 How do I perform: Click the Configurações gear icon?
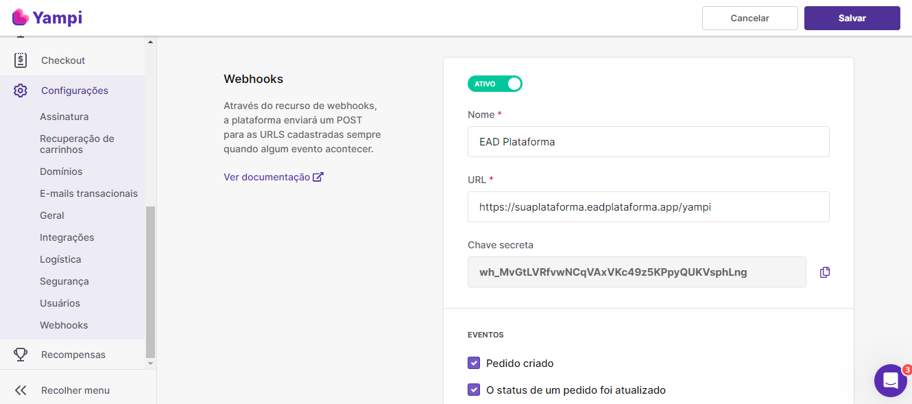[21, 91]
